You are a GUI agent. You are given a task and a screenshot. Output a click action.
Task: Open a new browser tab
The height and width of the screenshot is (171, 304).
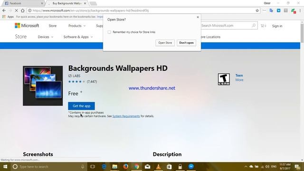pyautogui.click(x=93, y=3)
